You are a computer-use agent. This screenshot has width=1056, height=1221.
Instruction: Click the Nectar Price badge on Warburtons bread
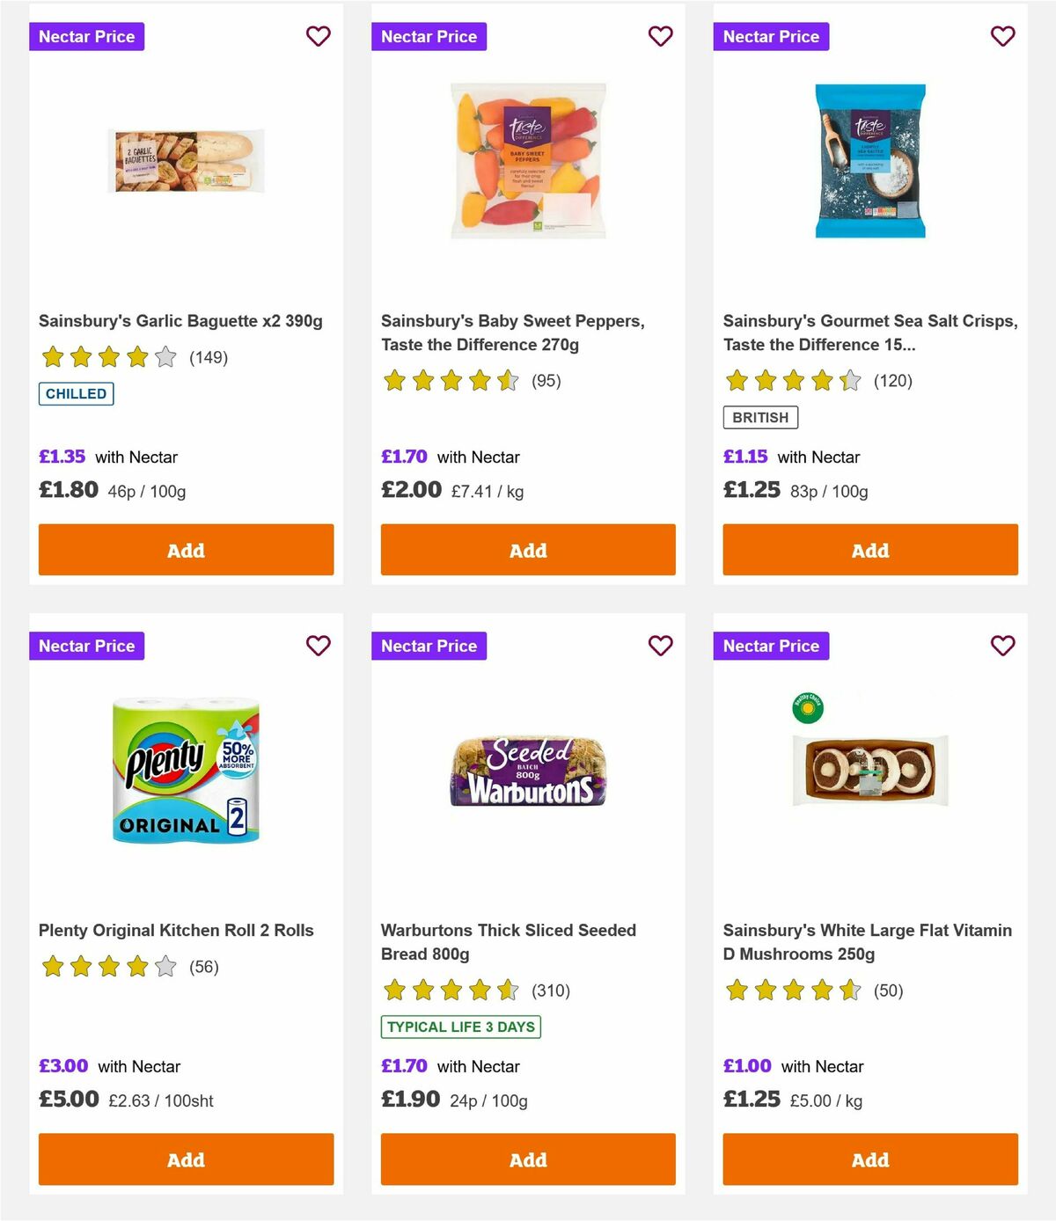click(429, 645)
